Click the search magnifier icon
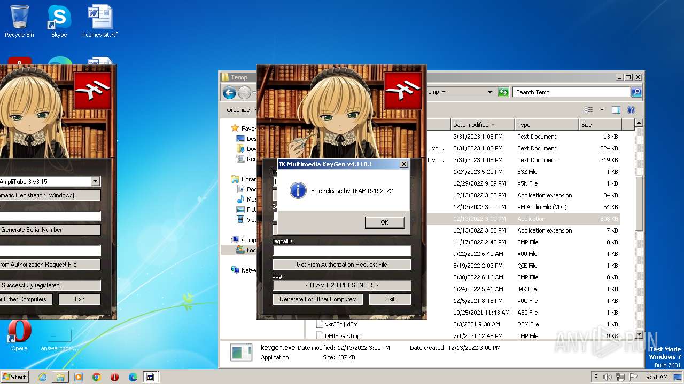The image size is (684, 384). (636, 92)
